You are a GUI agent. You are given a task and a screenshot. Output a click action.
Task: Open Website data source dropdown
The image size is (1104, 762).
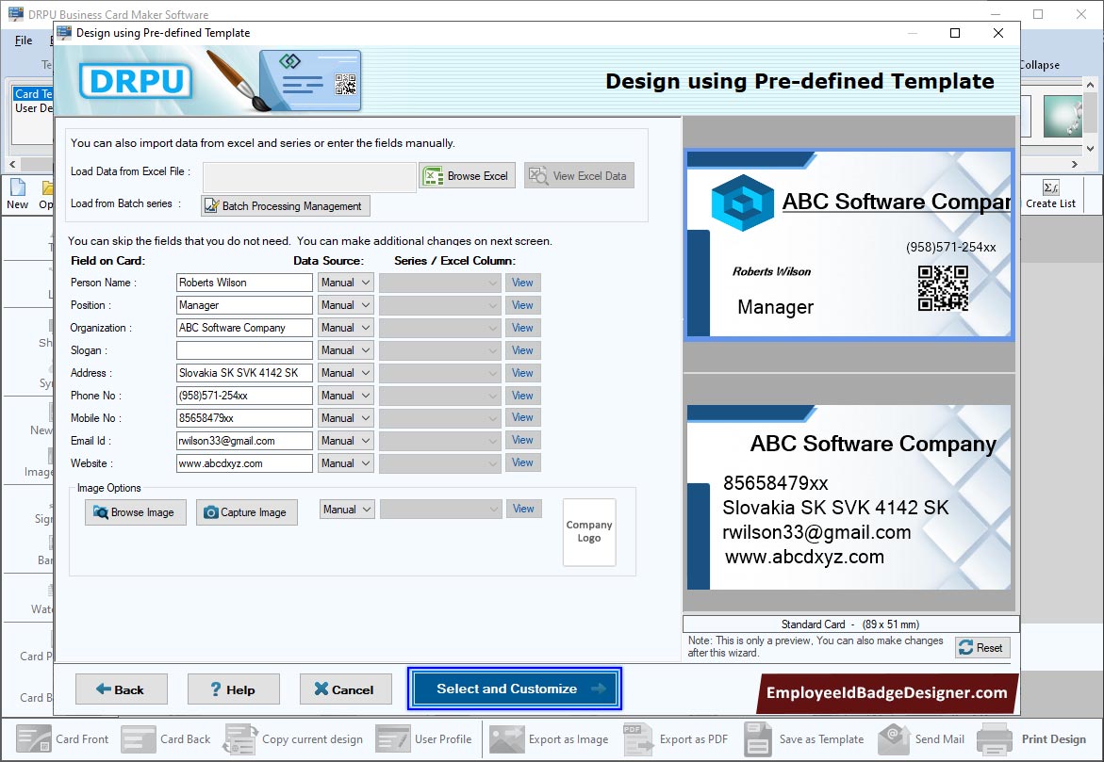coord(346,463)
